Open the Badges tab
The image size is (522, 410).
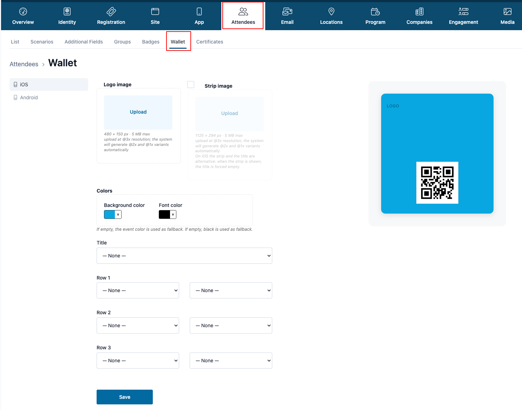(151, 42)
